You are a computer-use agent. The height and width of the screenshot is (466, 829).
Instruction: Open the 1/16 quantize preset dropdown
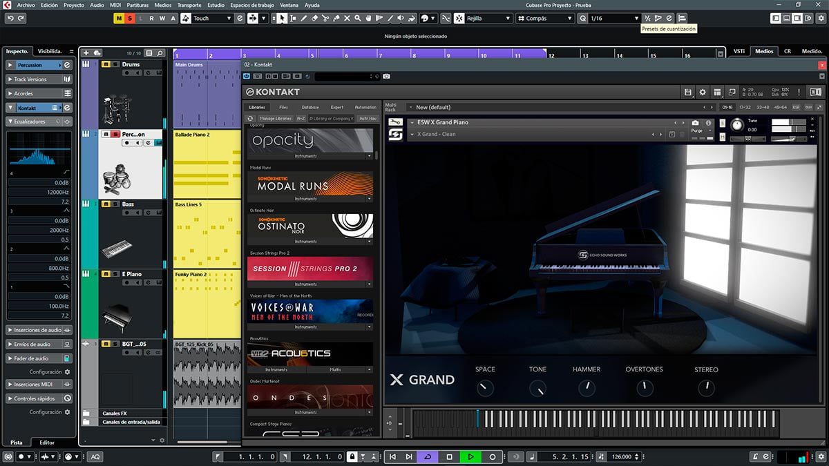pos(613,18)
